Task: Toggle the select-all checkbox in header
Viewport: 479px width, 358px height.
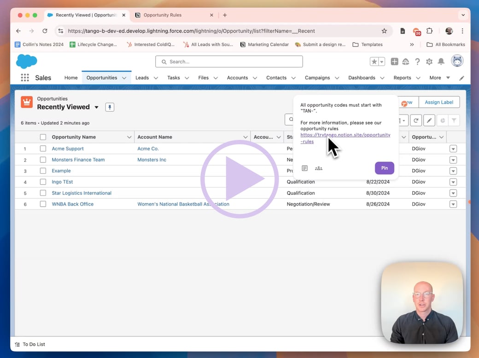Action: click(43, 137)
